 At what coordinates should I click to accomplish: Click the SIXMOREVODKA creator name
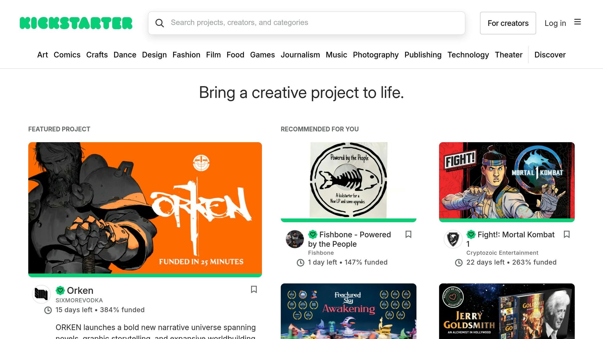coord(79,300)
